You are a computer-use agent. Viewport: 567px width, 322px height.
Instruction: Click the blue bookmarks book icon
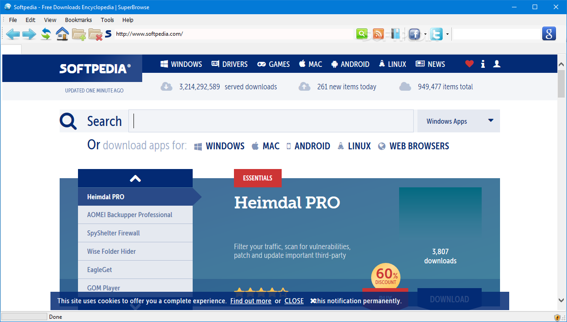tap(395, 34)
